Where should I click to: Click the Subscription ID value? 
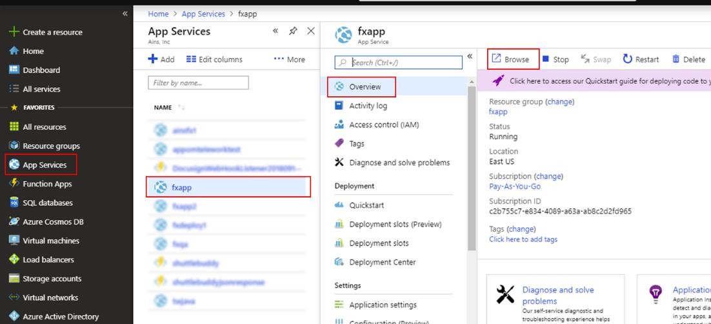[x=561, y=212]
